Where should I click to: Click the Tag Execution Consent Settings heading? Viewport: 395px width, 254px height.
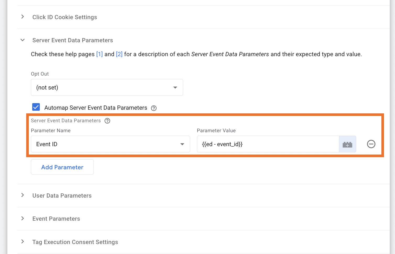pyautogui.click(x=75, y=242)
